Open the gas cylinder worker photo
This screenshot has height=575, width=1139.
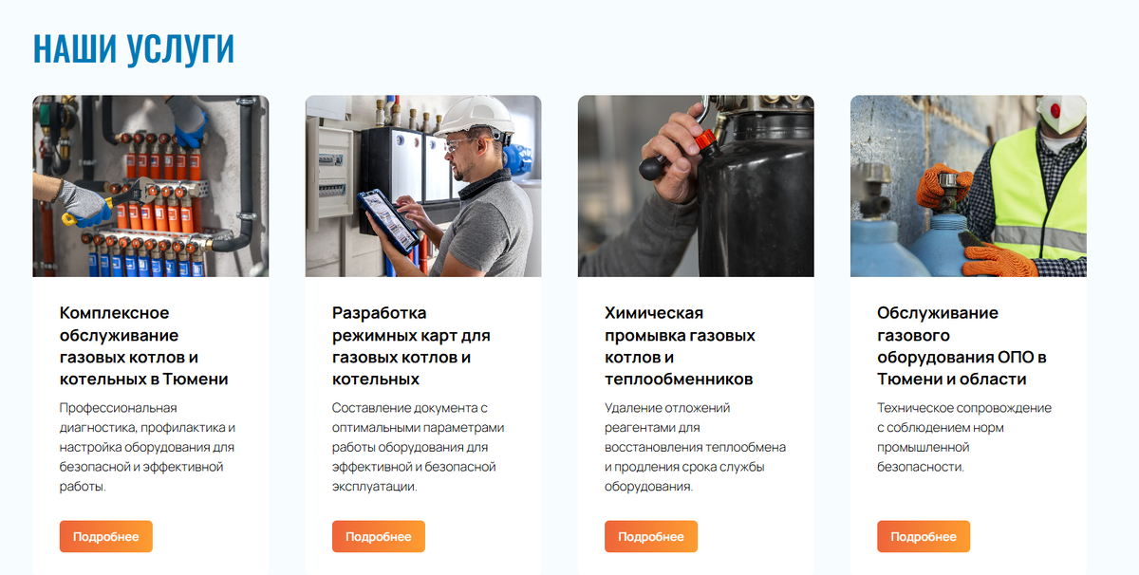click(968, 186)
